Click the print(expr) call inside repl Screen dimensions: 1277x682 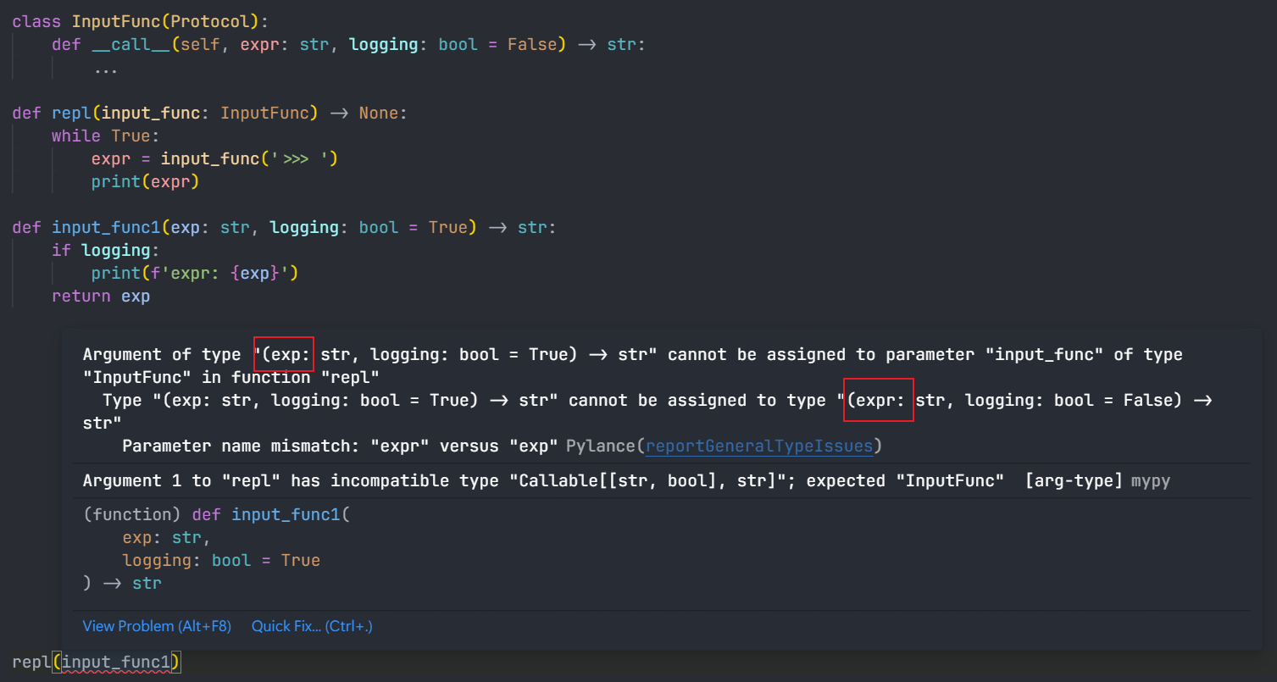tap(145, 181)
